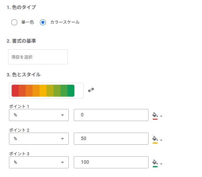Click the 単一色 label text
Viewport: 202px width, 177px height.
coord(28,22)
